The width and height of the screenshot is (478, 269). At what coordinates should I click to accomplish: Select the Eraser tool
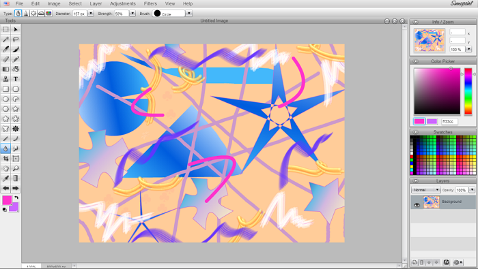[5, 59]
